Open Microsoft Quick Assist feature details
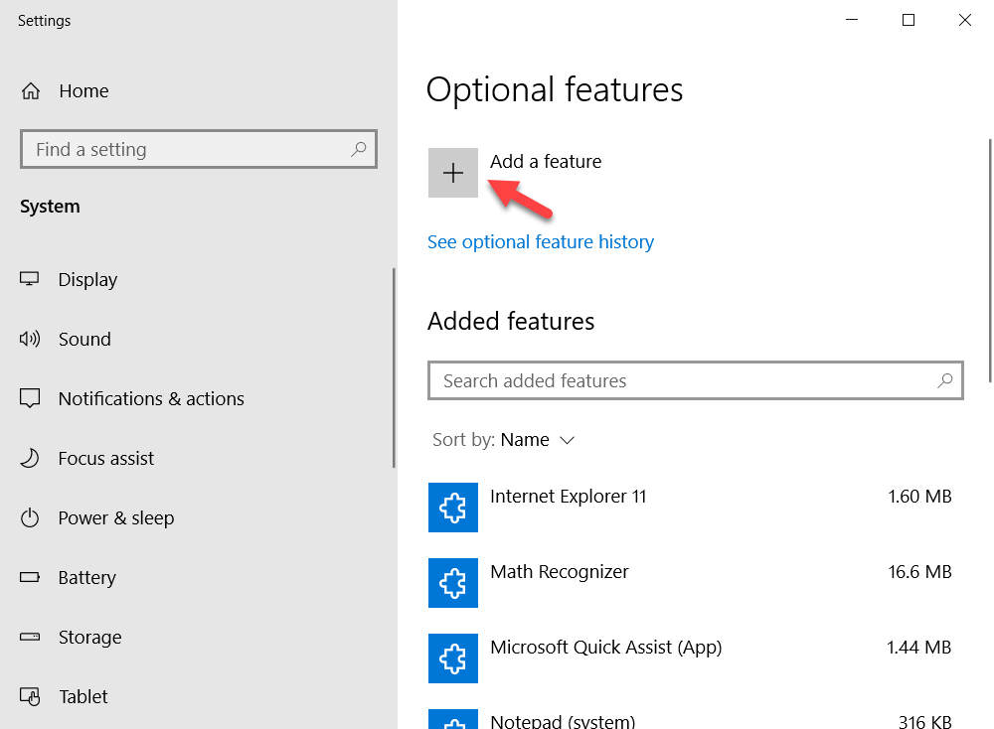 606,647
